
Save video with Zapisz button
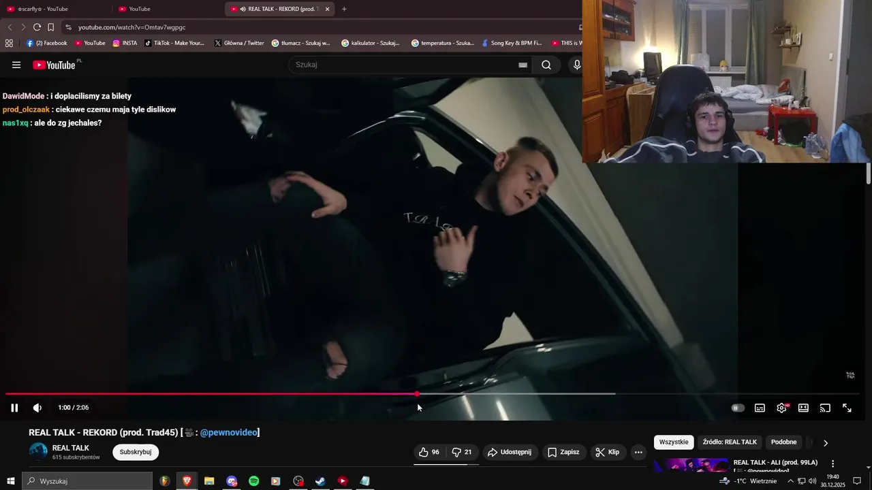[x=563, y=452]
